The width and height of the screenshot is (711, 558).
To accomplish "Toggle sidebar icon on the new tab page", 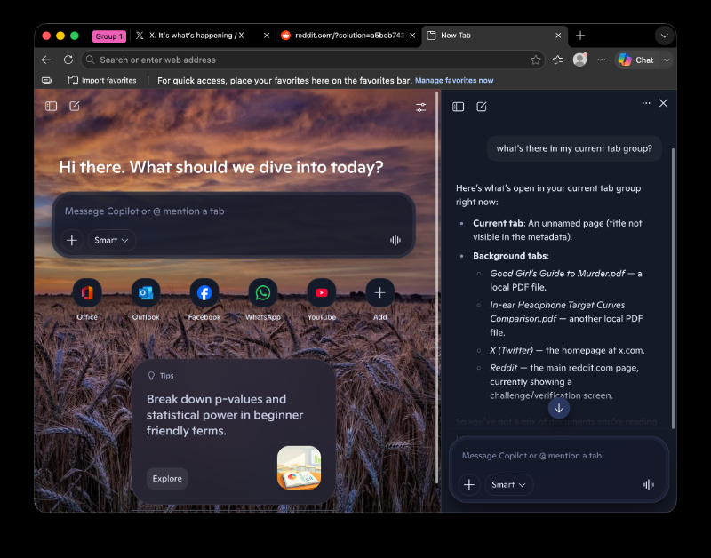I will click(x=52, y=106).
